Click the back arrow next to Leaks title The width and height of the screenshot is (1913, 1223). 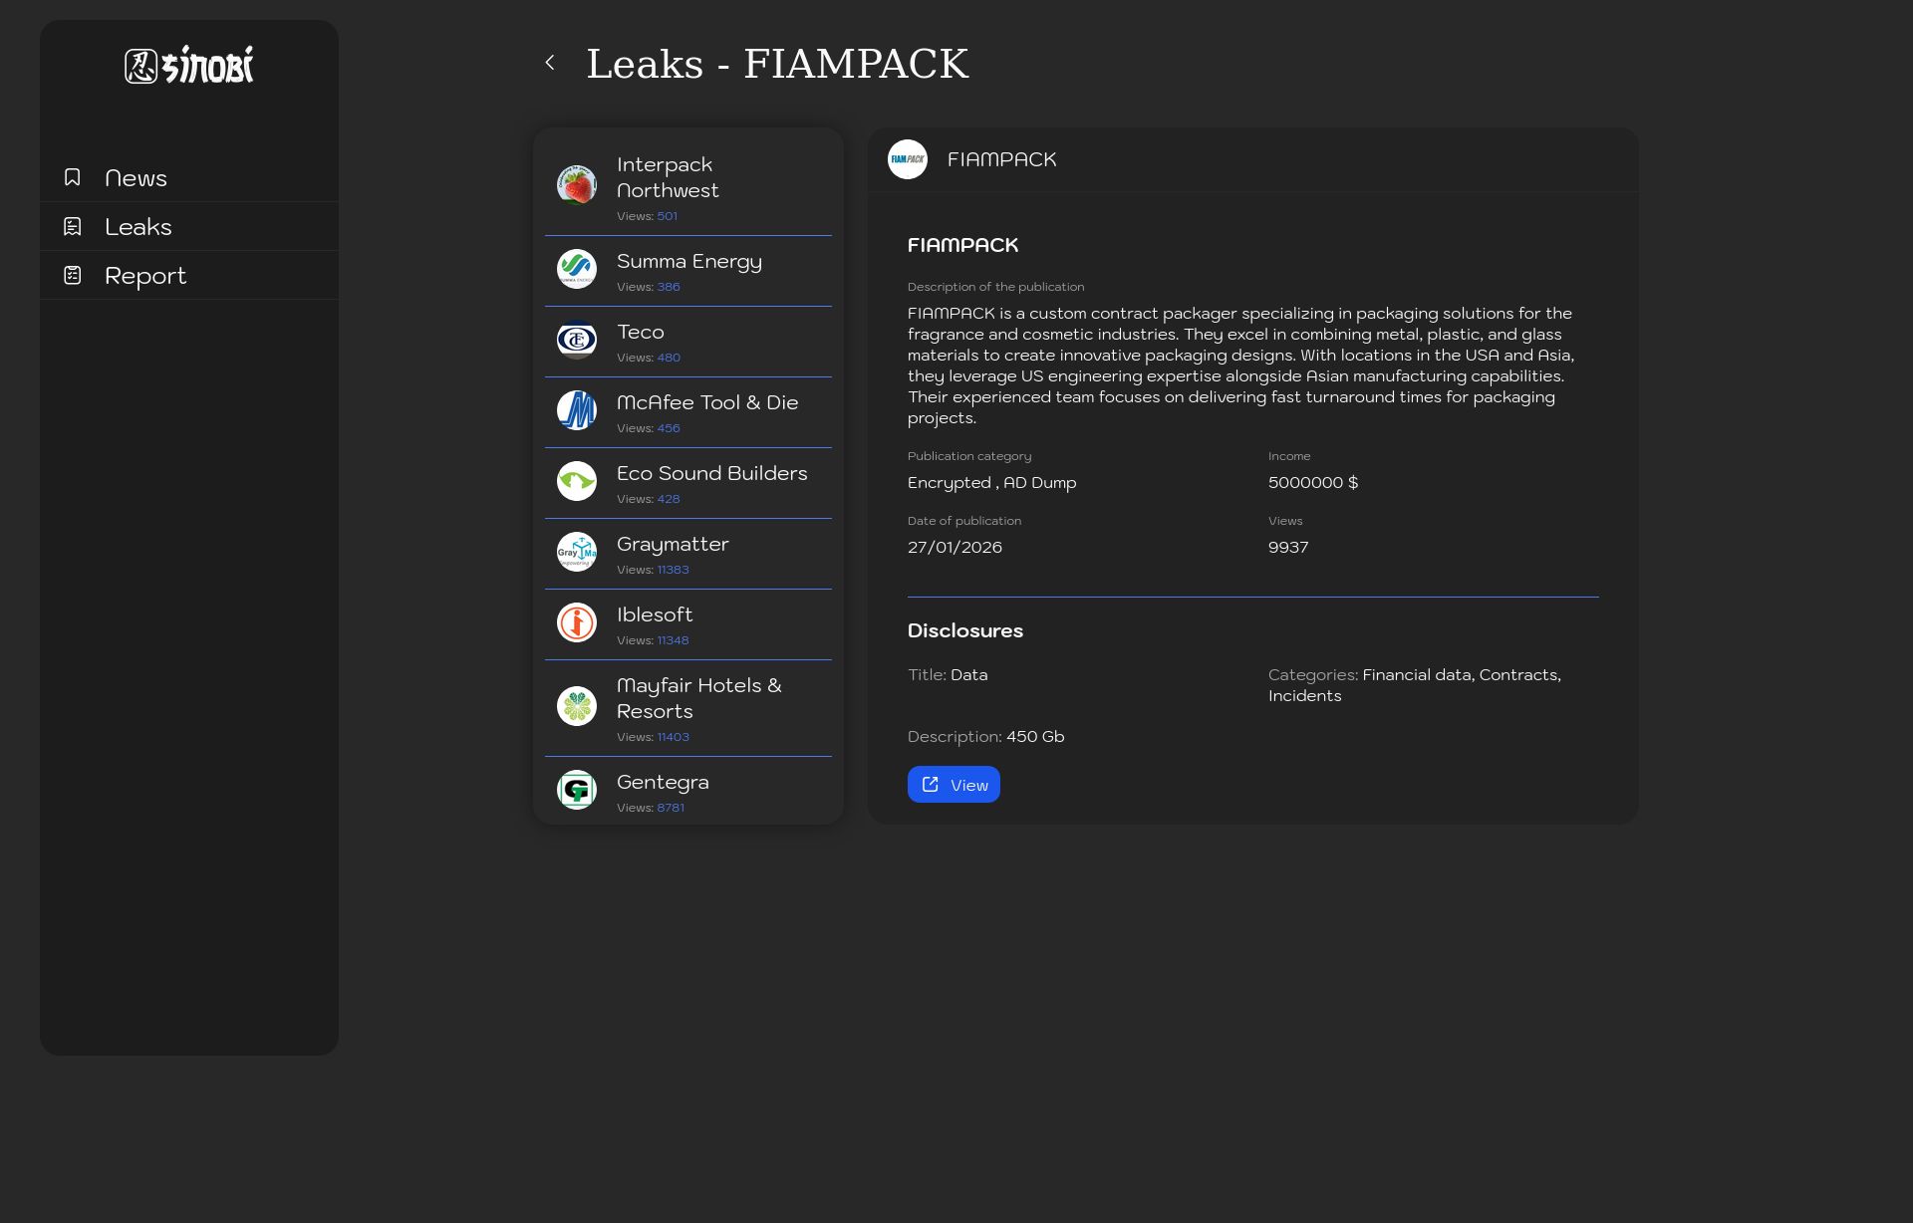point(550,63)
